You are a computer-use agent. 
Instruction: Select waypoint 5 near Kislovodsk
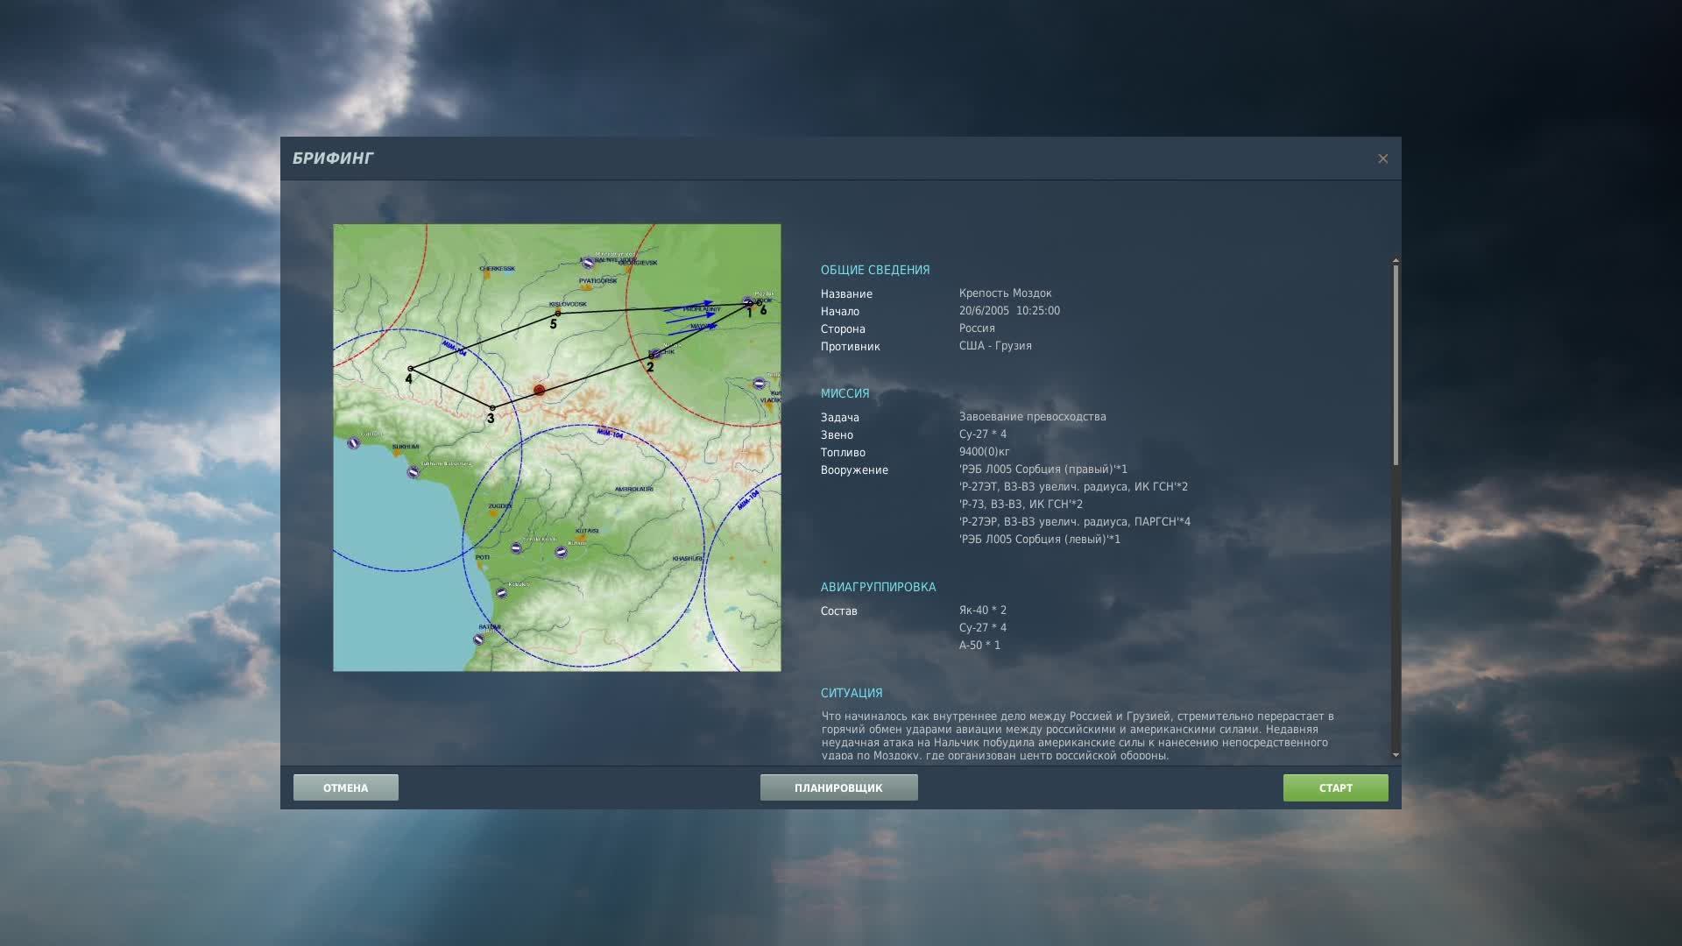pyautogui.click(x=558, y=313)
